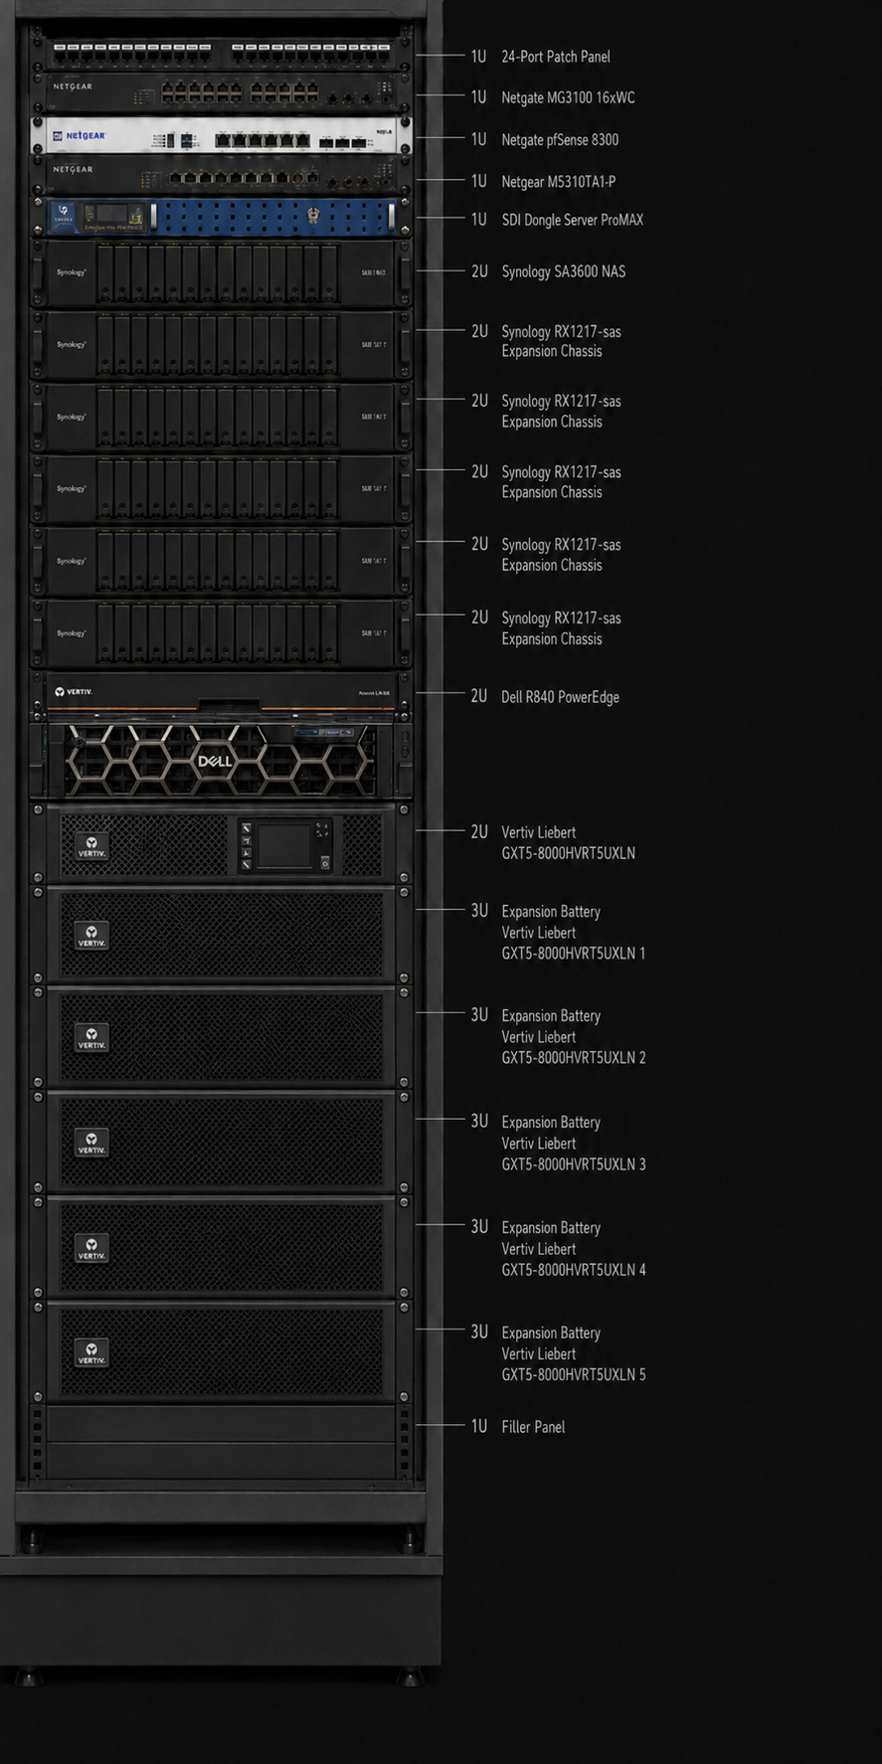Image resolution: width=882 pixels, height=1764 pixels.
Task: Click the LCD display on the Vertiv UPS
Action: tap(284, 845)
